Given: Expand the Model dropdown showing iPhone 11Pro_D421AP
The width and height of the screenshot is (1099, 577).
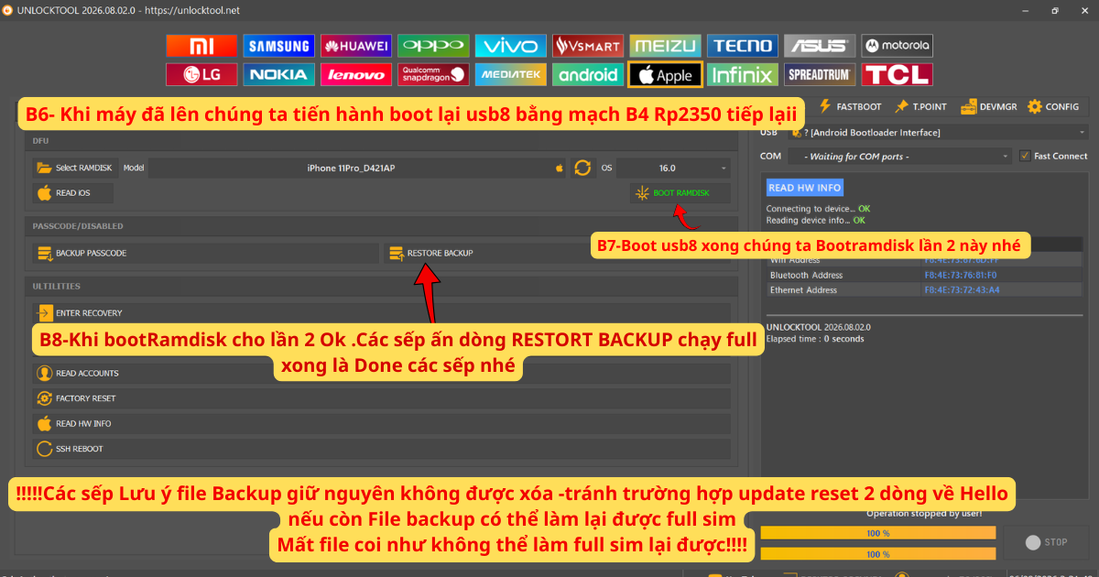Looking at the screenshot, I should pyautogui.click(x=358, y=168).
